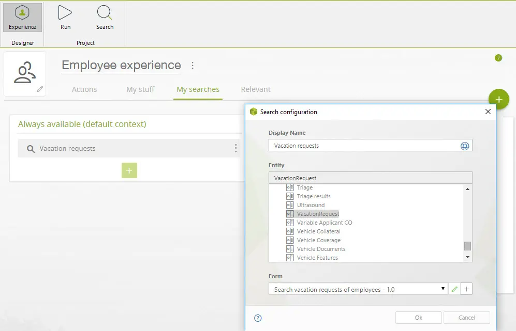Close the Search configuration dialog
Screen dimensions: 516x331
click(x=488, y=112)
